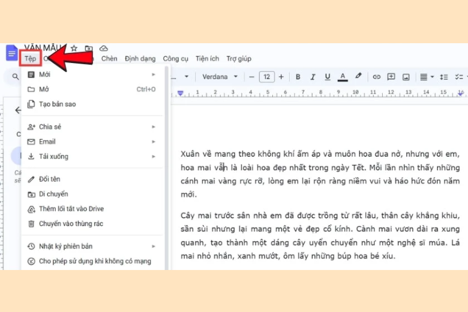Viewport: 468px width, 312px height.
Task: Click the insert link icon
Action: [x=377, y=77]
